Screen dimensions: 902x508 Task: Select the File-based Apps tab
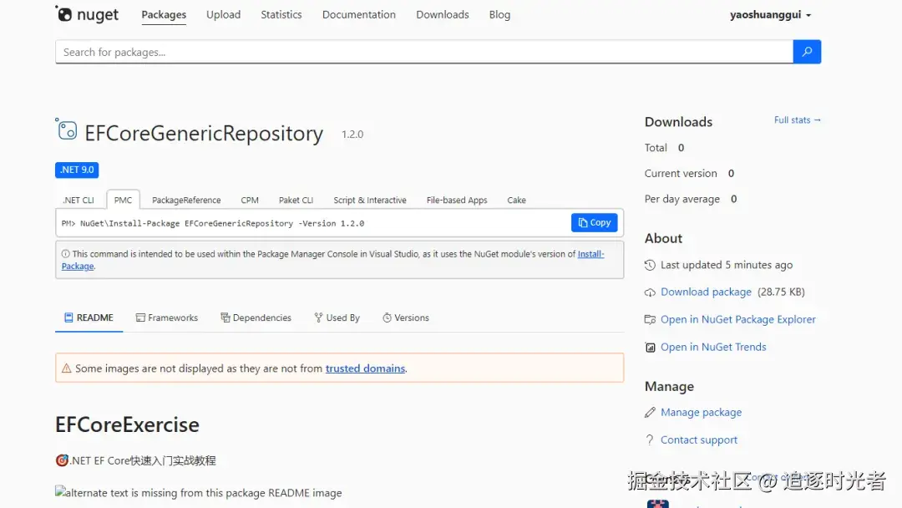pos(457,201)
